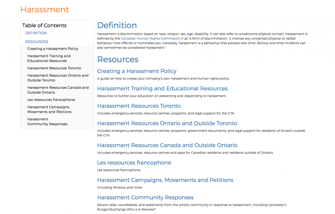Open Creating a Harassment Policy sidebar entry
This screenshot has height=214, width=335.
53,49
